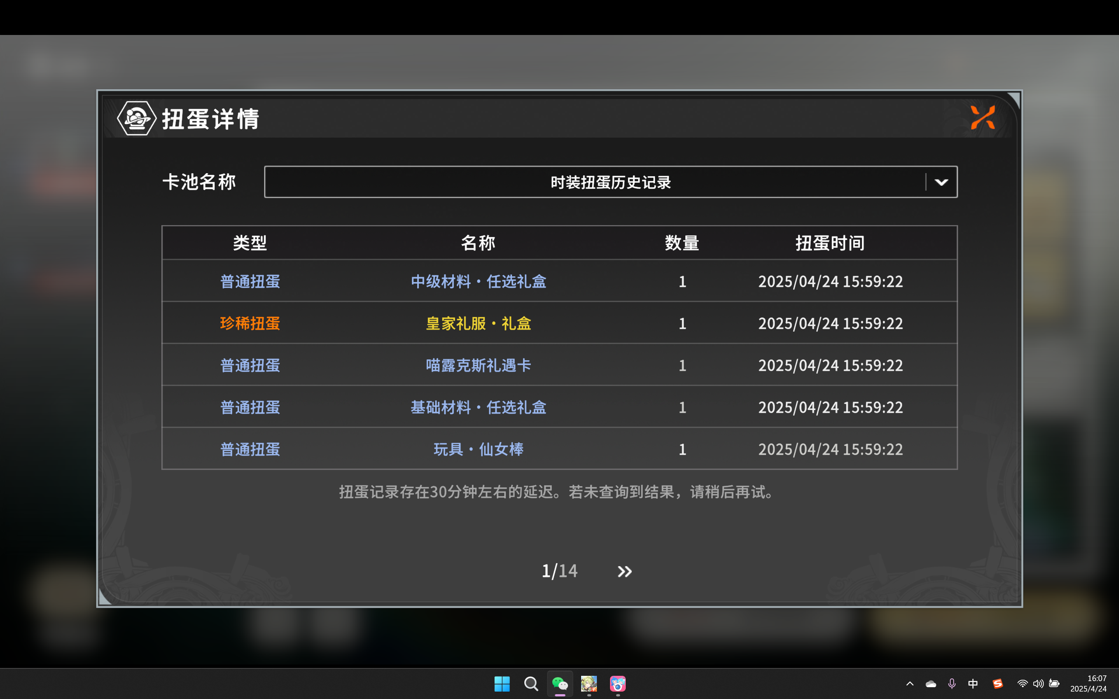The height and width of the screenshot is (699, 1119).
Task: Select the 中级材料·任选礼盒 item name
Action: [x=478, y=281]
